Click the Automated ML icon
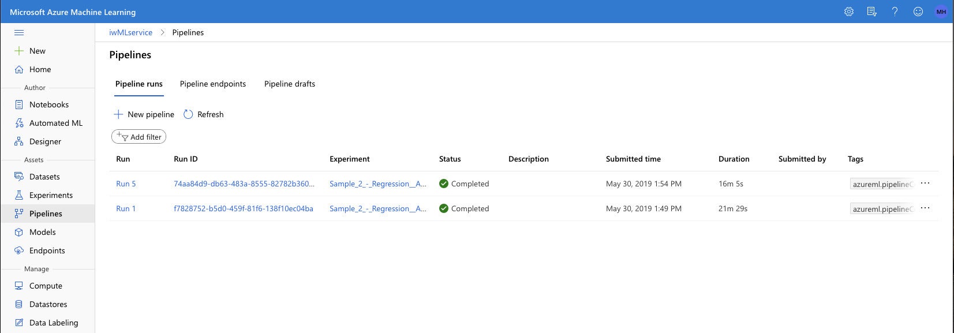Viewport: 954px width, 333px height. pos(19,123)
